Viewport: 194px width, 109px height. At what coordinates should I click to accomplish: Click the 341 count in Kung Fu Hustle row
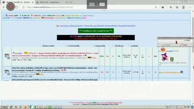pyautogui.click(x=156, y=56)
